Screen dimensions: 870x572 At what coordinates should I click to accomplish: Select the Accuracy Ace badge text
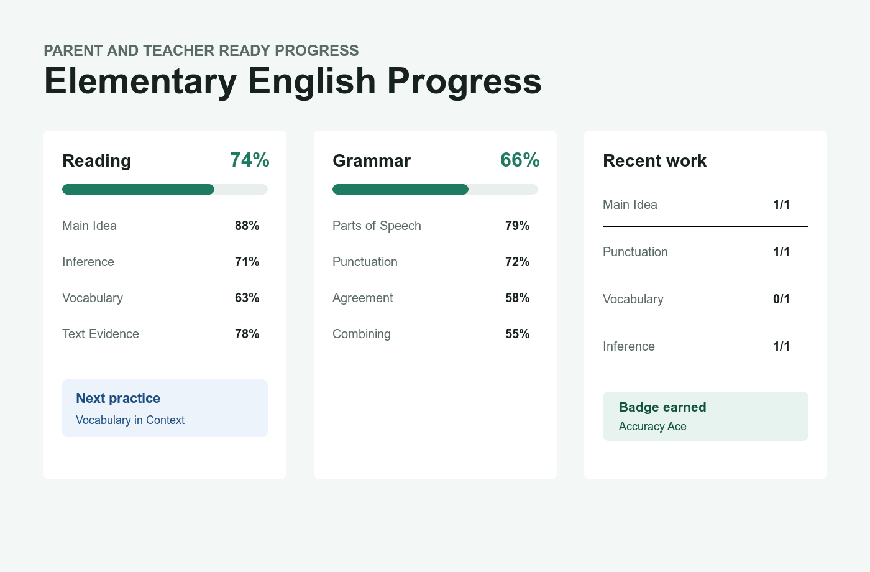[652, 427]
